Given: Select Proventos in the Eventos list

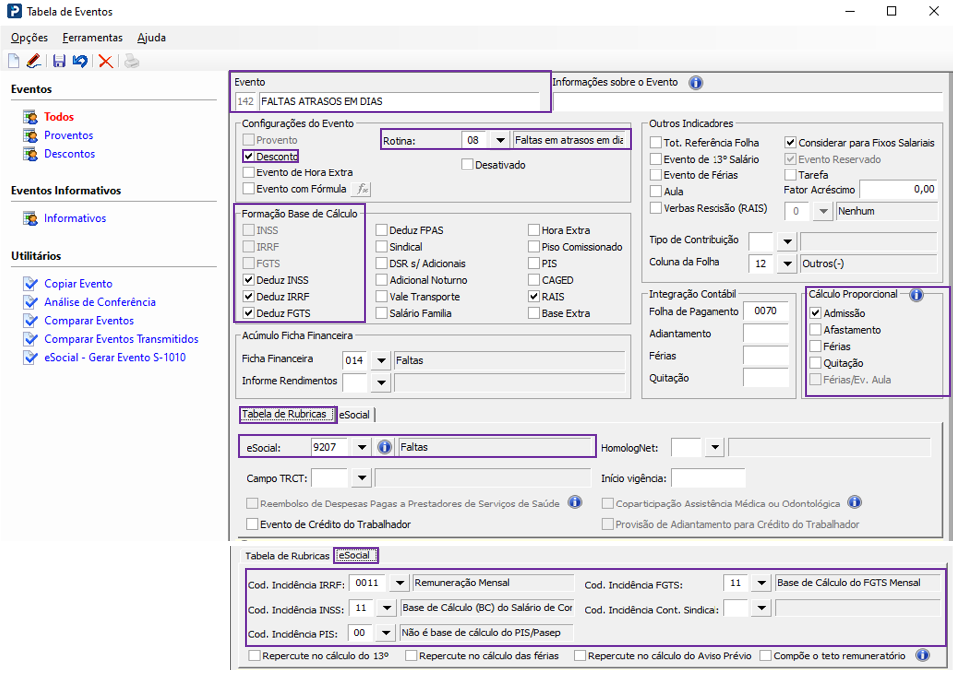Looking at the screenshot, I should 68,136.
